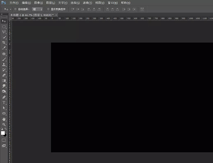Select the Move tool in the toolbox

(x=4, y=21)
